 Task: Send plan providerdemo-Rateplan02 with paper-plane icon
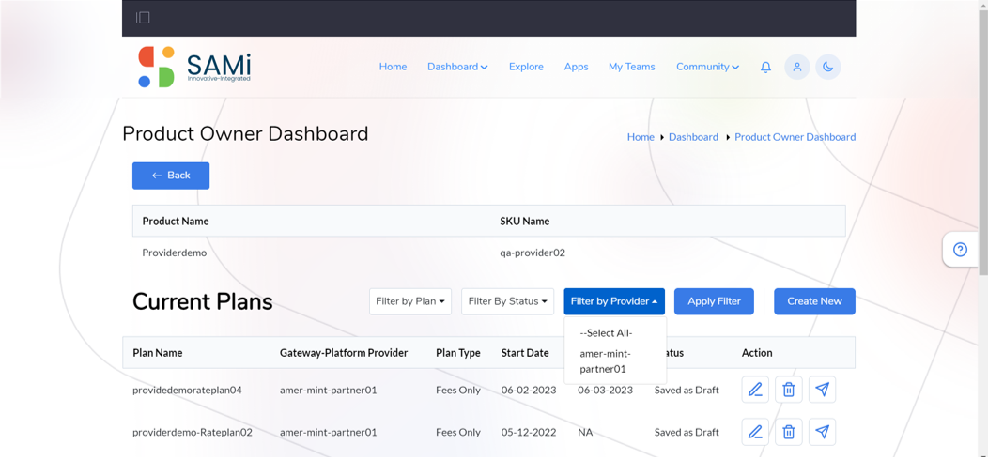(x=822, y=432)
